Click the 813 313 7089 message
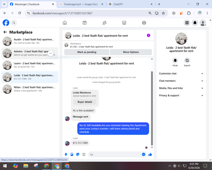This screenshot has height=170, width=212. coord(80,143)
